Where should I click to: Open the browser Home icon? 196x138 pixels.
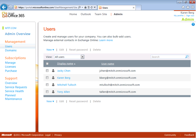183,7
